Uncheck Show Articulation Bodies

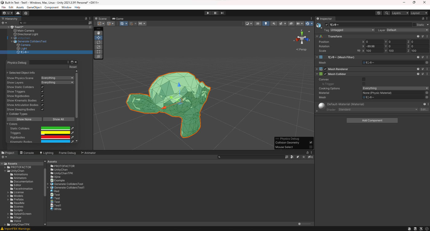(42, 105)
